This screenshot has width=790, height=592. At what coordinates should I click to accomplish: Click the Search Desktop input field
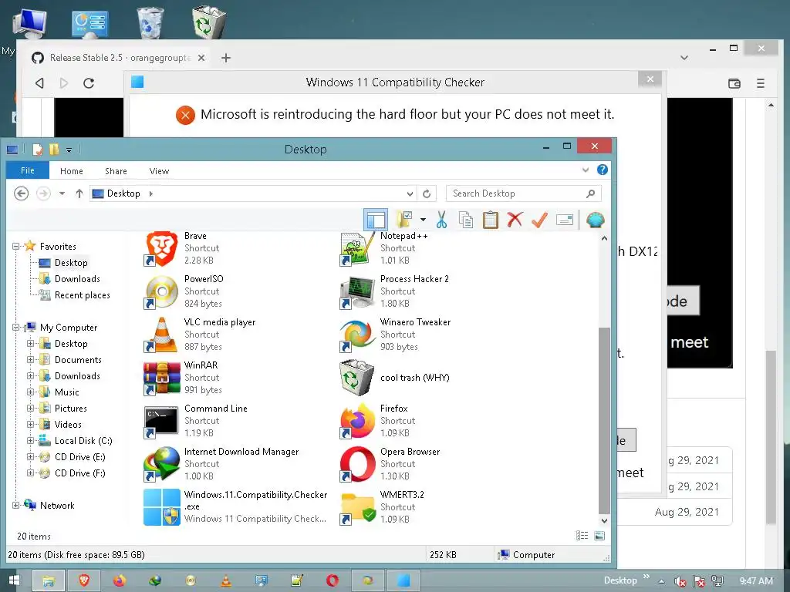[524, 193]
